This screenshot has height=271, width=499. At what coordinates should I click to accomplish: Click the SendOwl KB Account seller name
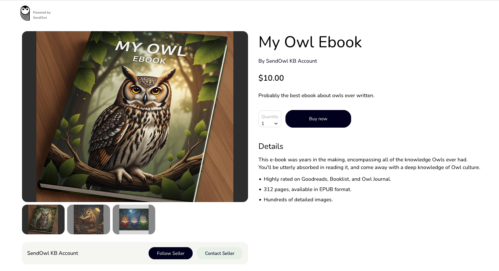pyautogui.click(x=53, y=253)
